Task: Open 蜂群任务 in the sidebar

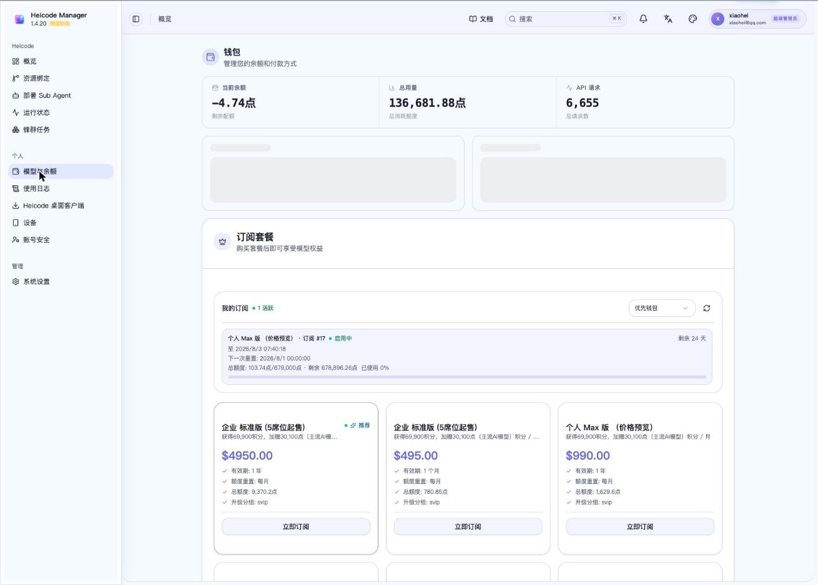Action: pyautogui.click(x=61, y=130)
